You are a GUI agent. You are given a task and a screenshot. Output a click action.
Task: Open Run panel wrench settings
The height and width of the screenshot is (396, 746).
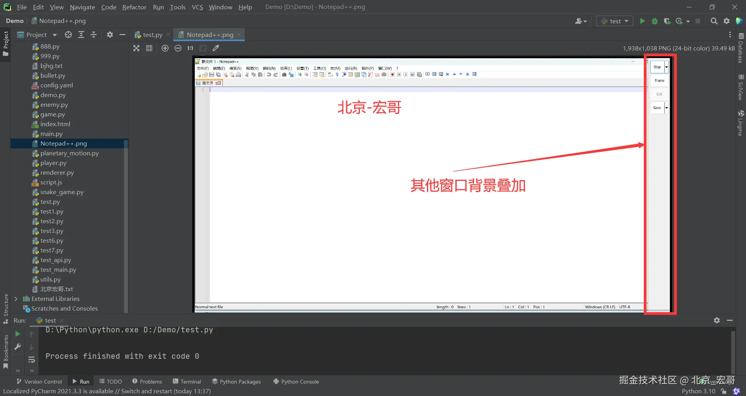[x=17, y=347]
